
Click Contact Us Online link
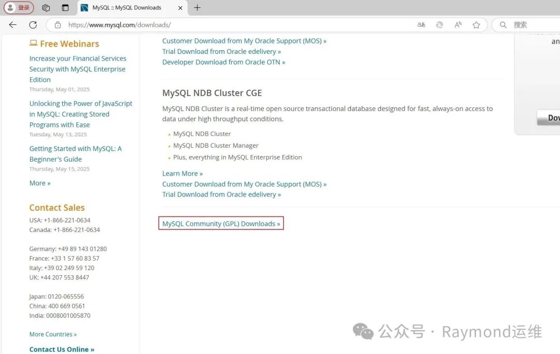point(62,349)
